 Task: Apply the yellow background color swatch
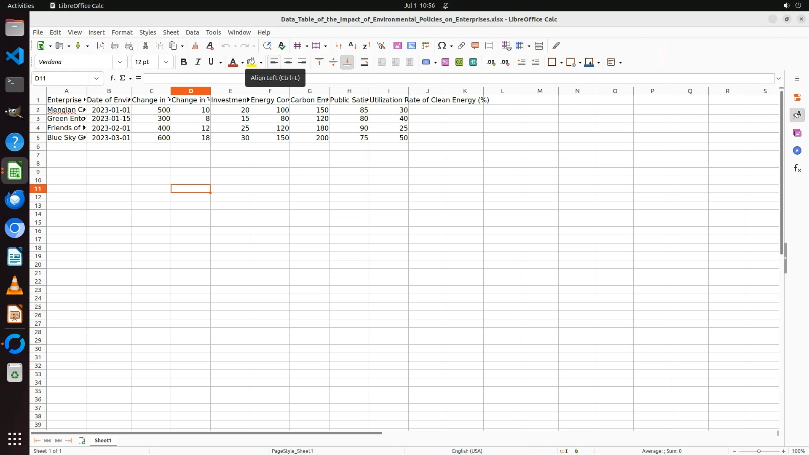(252, 62)
